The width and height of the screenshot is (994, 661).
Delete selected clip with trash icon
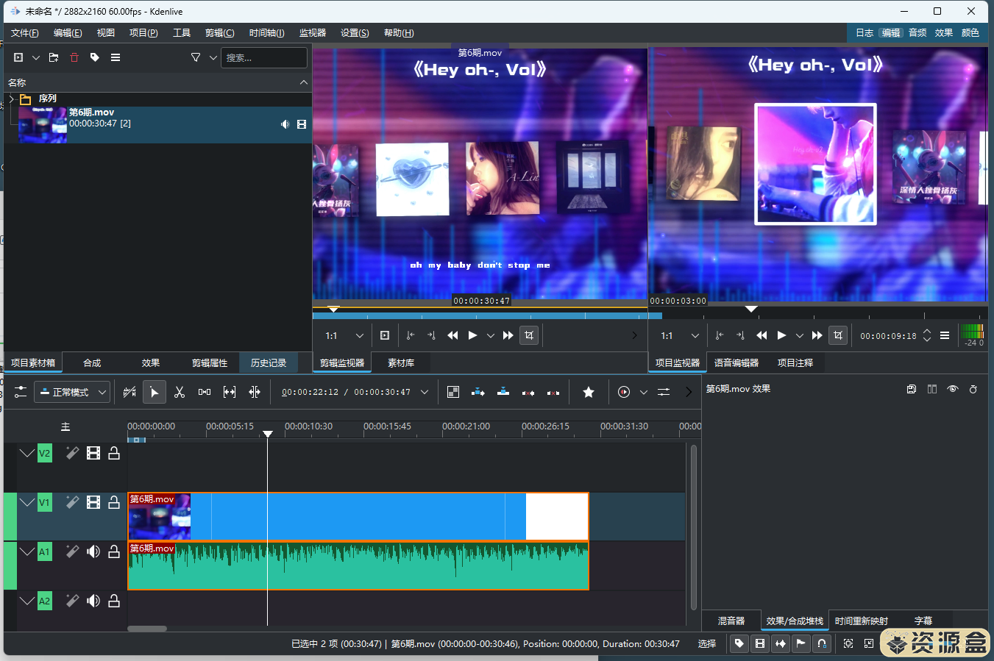74,57
